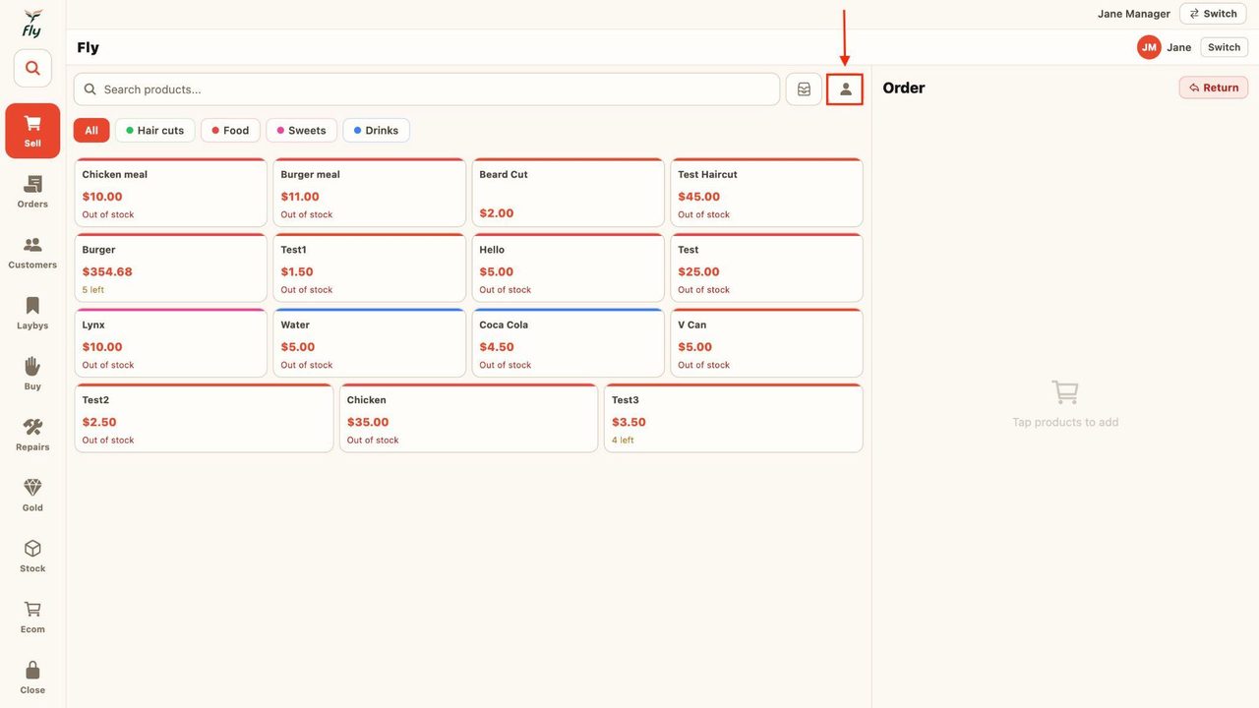The width and height of the screenshot is (1259, 708).
Task: Select the Test3 product card
Action: (x=734, y=418)
